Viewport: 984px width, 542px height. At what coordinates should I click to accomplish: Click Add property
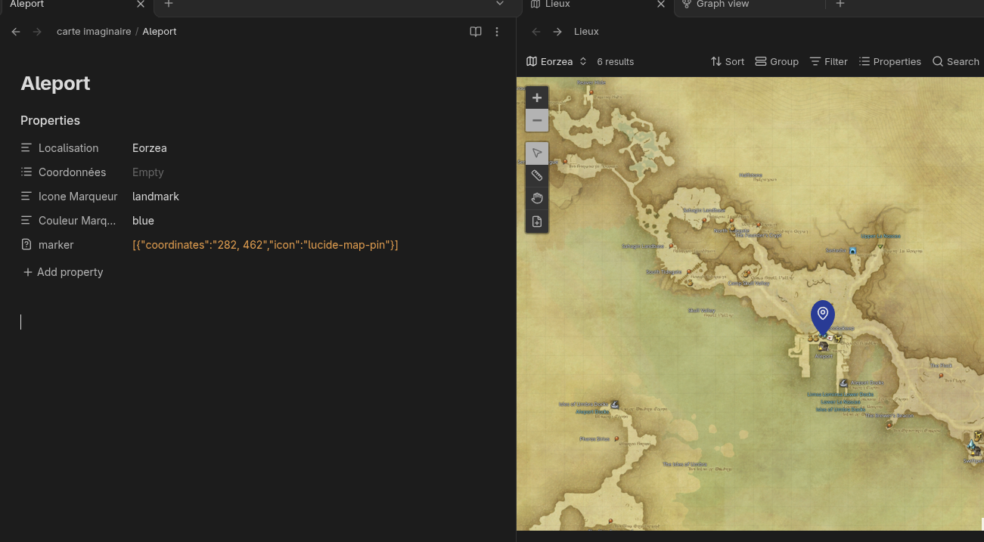click(63, 272)
